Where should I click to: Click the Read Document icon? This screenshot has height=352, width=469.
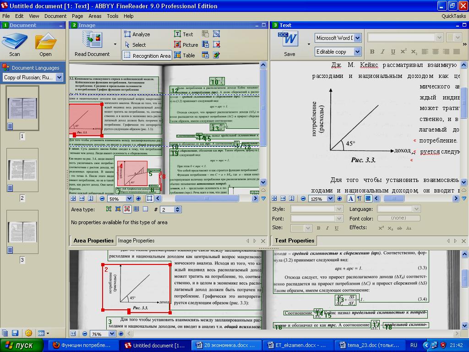pyautogui.click(x=92, y=44)
